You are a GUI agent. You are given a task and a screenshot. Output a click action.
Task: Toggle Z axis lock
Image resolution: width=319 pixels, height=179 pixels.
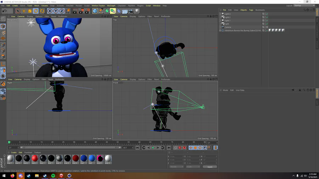62,11
